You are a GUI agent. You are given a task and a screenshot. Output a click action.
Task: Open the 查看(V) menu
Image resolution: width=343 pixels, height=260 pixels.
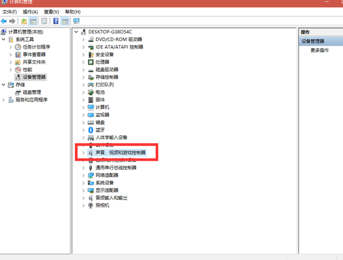(x=52, y=12)
